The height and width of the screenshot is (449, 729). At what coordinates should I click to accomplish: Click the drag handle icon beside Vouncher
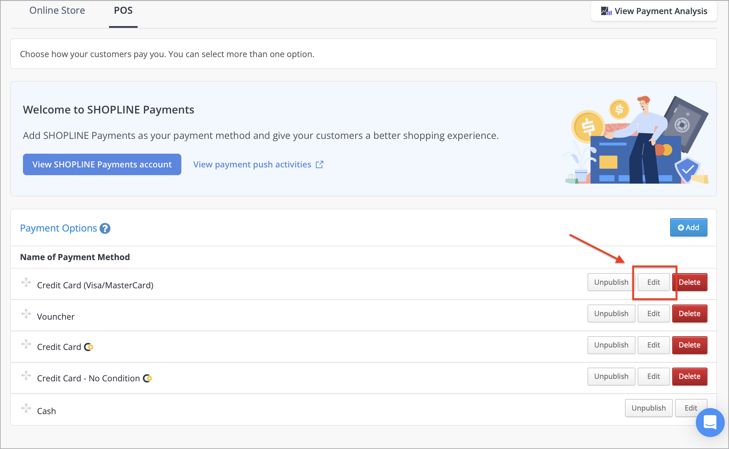click(x=26, y=314)
